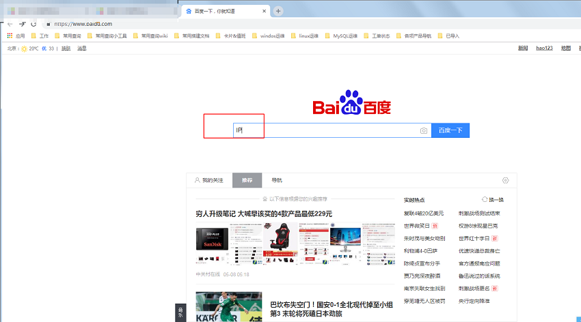Click the address bar URL www.baidu.com
The width and height of the screenshot is (581, 322).
click(83, 24)
